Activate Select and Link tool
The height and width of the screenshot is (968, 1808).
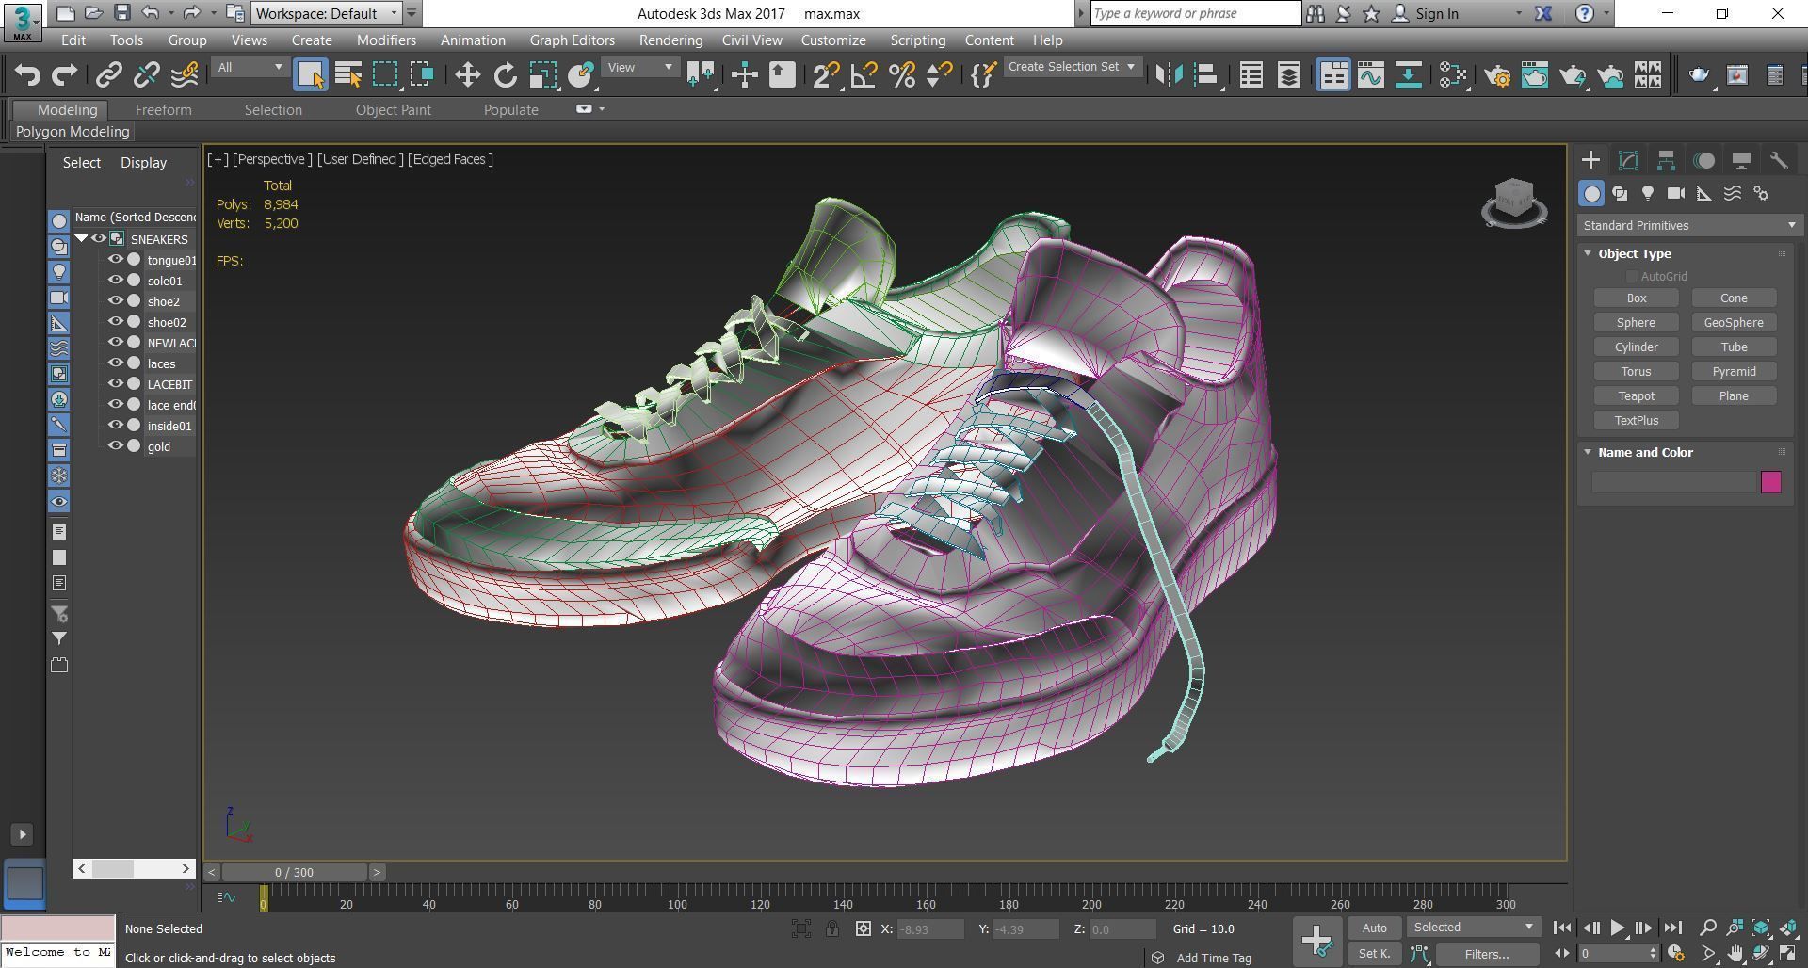point(109,75)
